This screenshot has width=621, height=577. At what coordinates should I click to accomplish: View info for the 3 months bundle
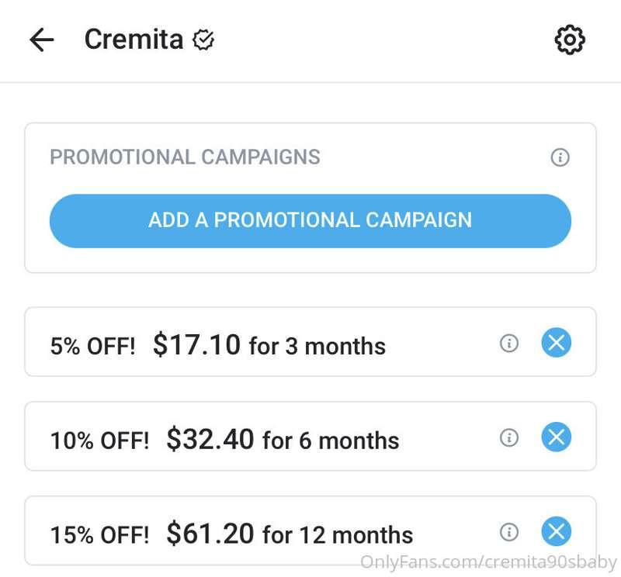509,343
